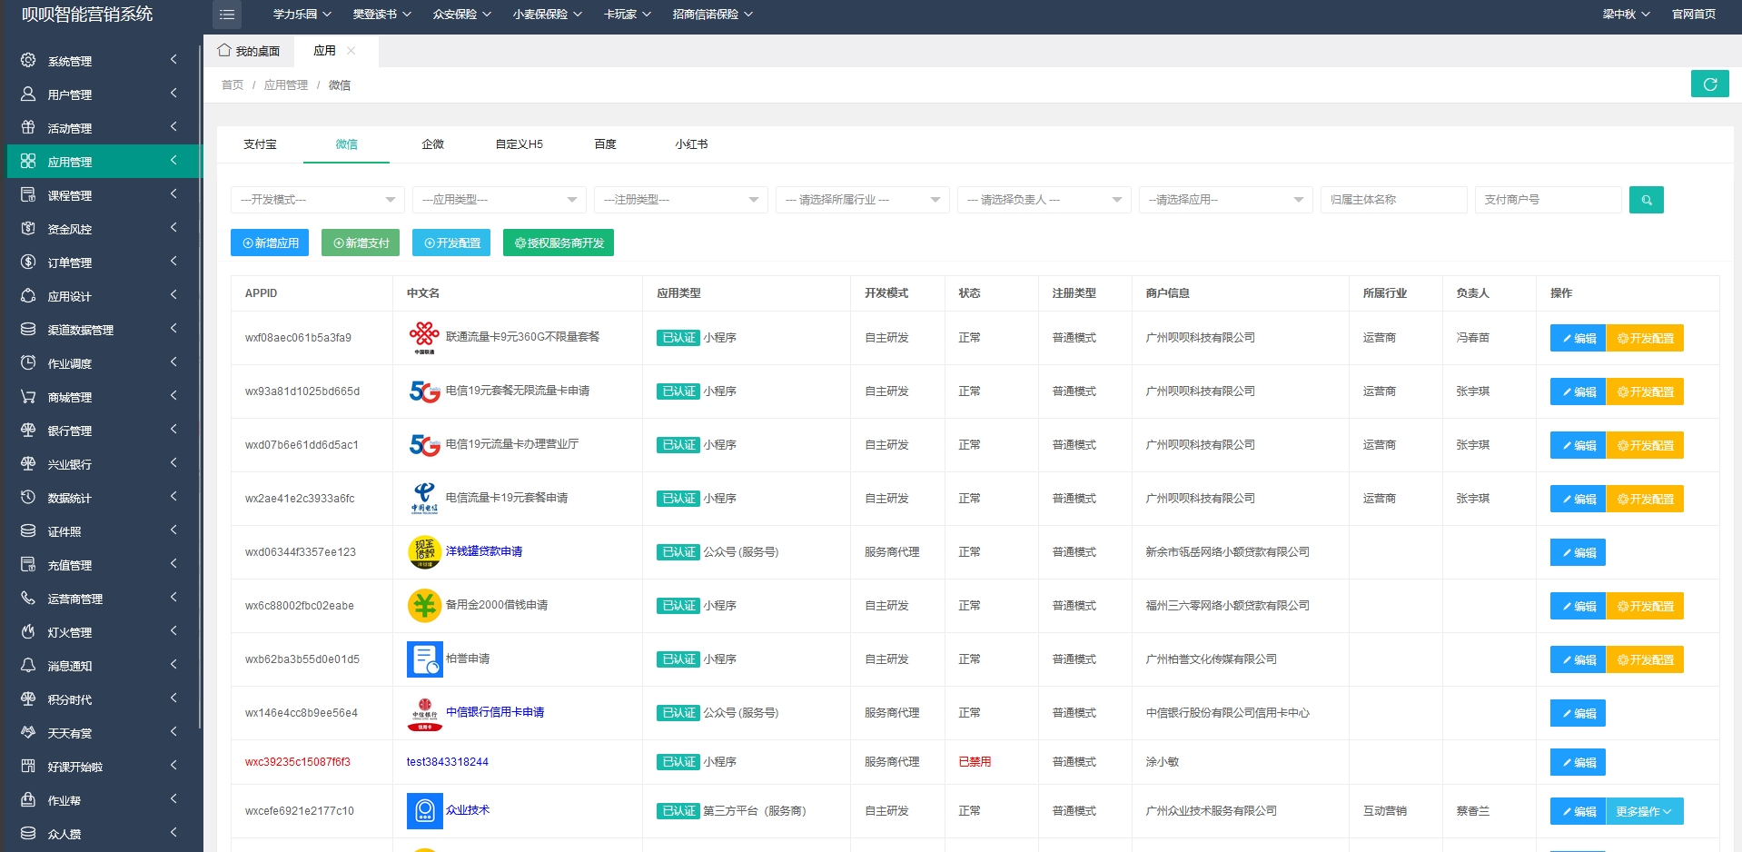This screenshot has height=852, width=1742.
Task: Open the 注册类型 dropdown filter
Action: click(681, 200)
